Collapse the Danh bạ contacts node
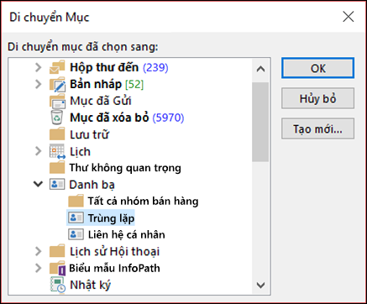This screenshot has height=304, width=367. pyautogui.click(x=38, y=184)
